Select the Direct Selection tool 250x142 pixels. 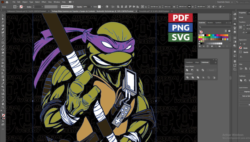[x=3, y=19]
